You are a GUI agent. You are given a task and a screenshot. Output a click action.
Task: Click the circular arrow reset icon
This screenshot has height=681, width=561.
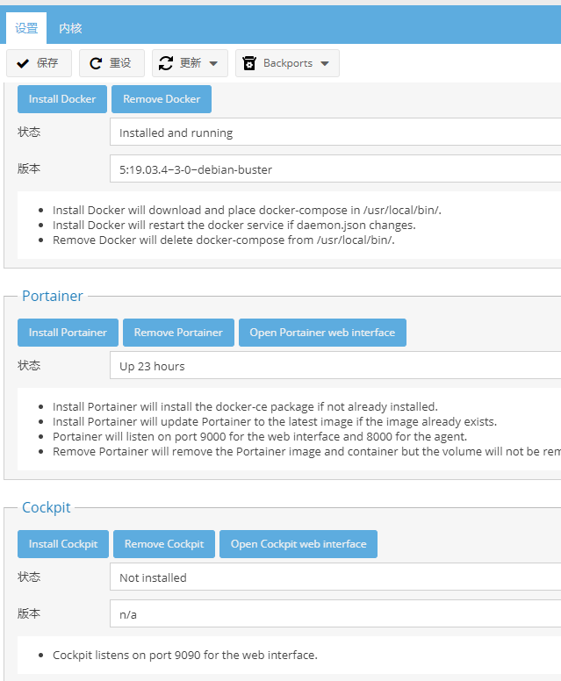[x=96, y=63]
